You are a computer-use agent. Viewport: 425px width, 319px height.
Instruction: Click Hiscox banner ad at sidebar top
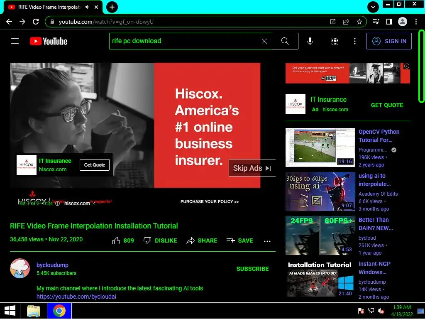pyautogui.click(x=348, y=73)
